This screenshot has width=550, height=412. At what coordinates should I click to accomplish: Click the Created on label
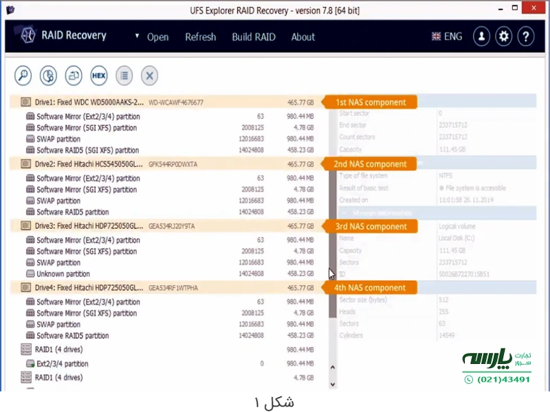(x=353, y=200)
